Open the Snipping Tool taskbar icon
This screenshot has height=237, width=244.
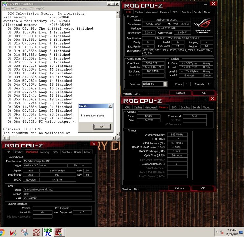click(25, 232)
